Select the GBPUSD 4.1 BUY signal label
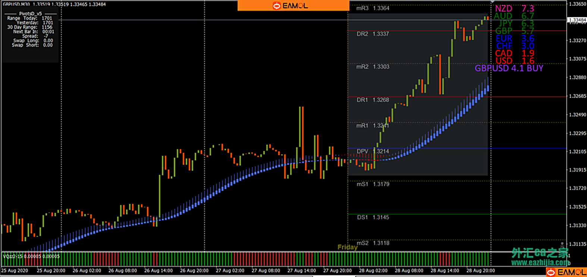The image size is (587, 277). coord(509,68)
